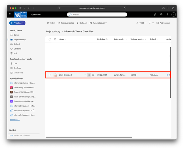
Task: Click the TL account avatar
Action: pos(173,14)
